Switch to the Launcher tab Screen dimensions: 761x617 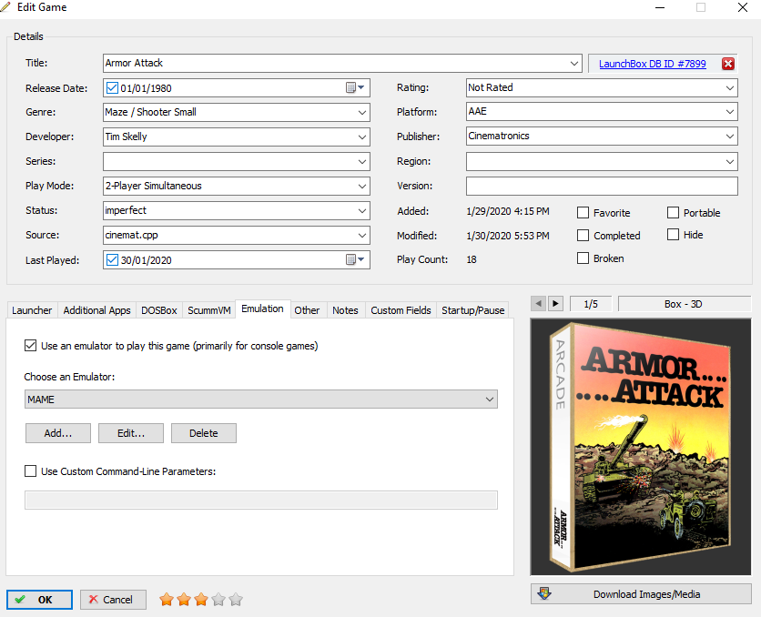coord(32,310)
